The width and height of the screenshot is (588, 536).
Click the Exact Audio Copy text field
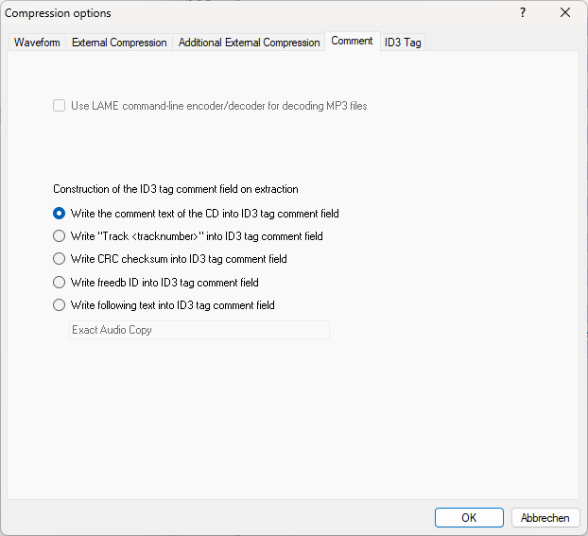point(199,330)
